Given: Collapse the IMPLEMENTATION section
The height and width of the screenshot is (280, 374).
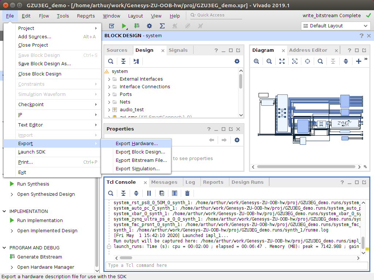Looking at the screenshot, I should pos(4,211).
